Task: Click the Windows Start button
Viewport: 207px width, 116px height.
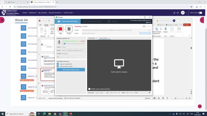Action: click(x=3, y=114)
